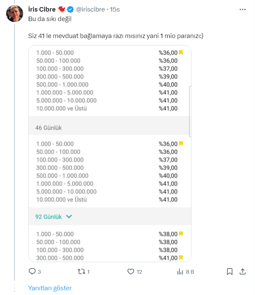The image size is (255, 295).
Task: Bookmark this tweet
Action: click(x=230, y=272)
